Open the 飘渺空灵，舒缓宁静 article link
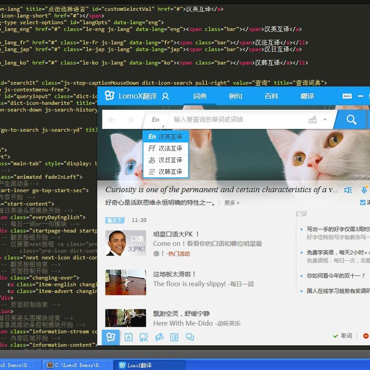 tap(181, 314)
